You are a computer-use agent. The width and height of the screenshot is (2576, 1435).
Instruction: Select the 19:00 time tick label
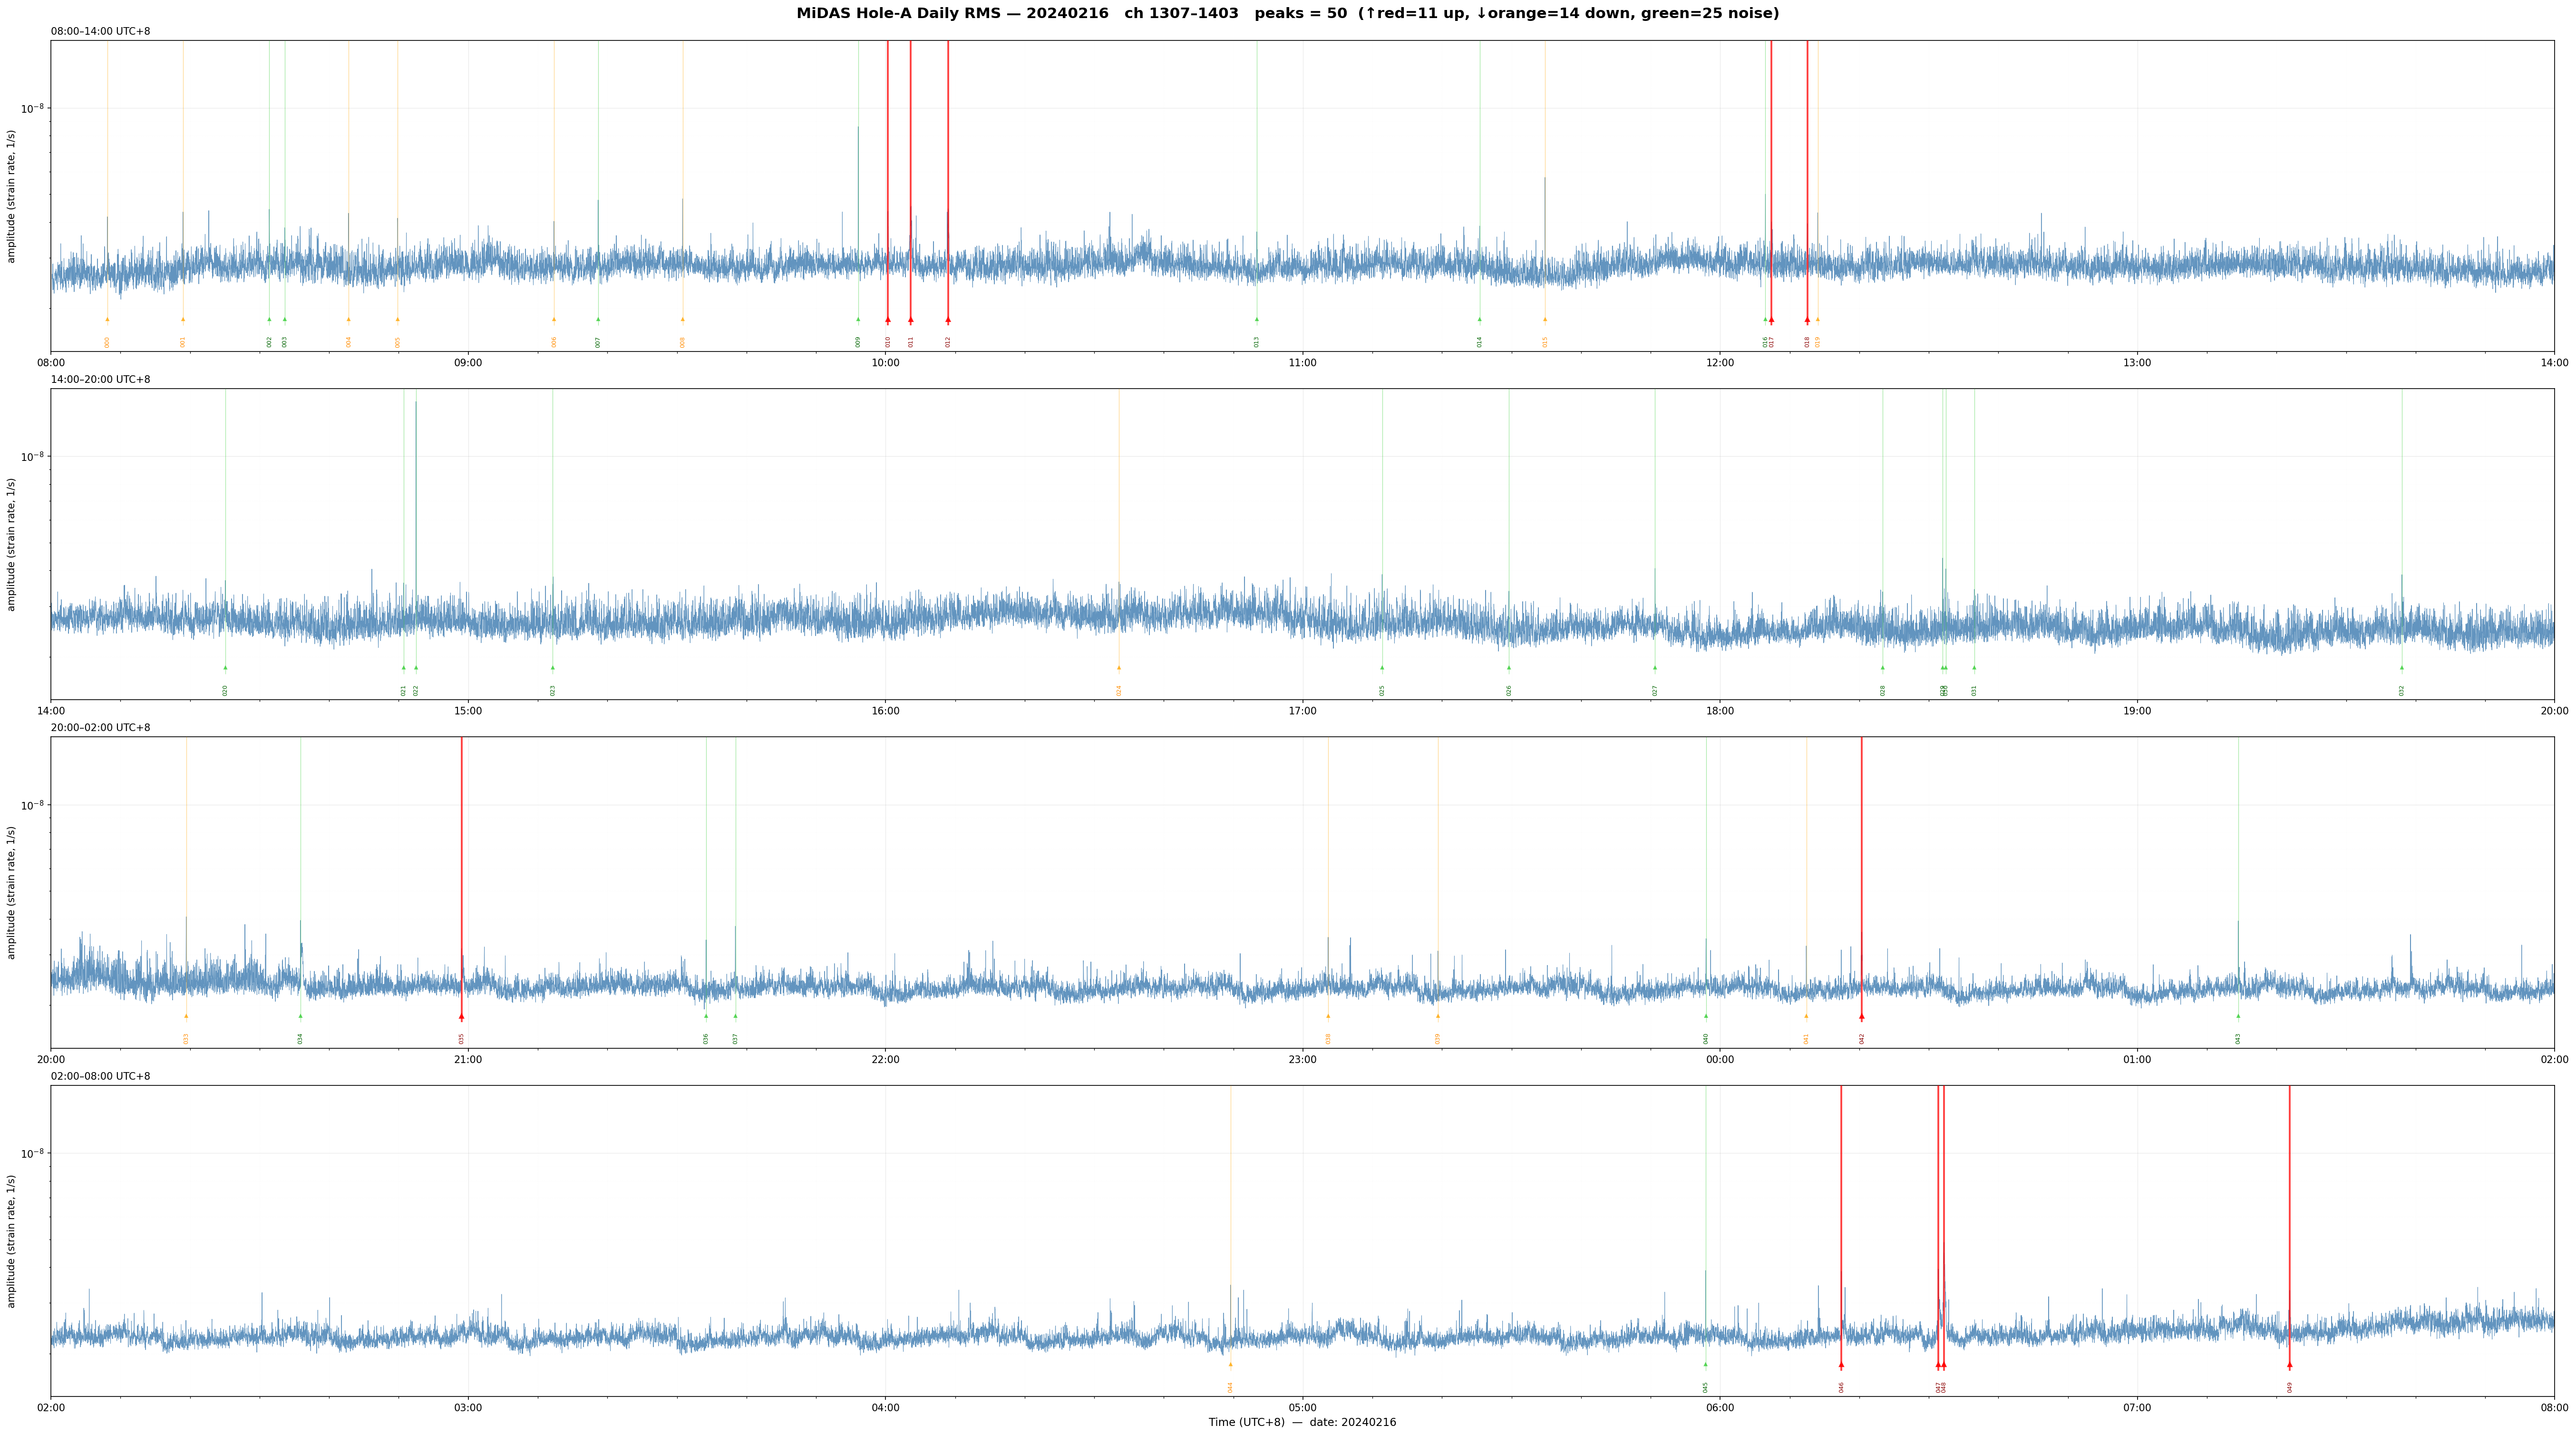[2137, 711]
